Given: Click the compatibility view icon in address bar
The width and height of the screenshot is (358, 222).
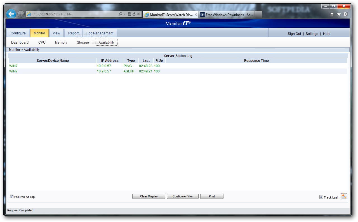Looking at the screenshot, I should (129, 14).
